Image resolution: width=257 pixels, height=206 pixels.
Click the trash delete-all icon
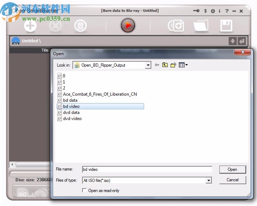point(80,26)
